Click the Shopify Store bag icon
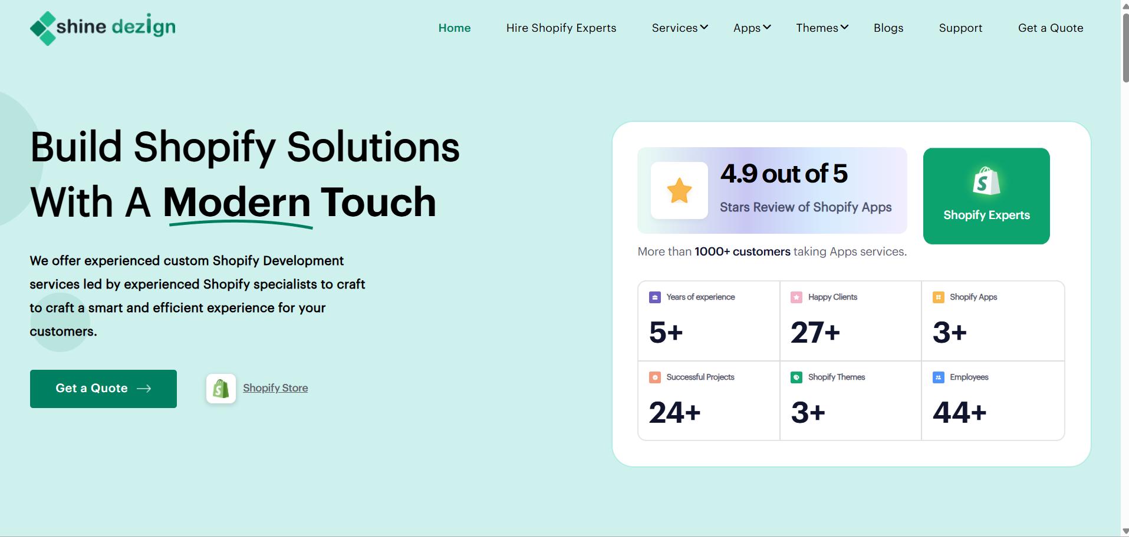 coord(221,389)
